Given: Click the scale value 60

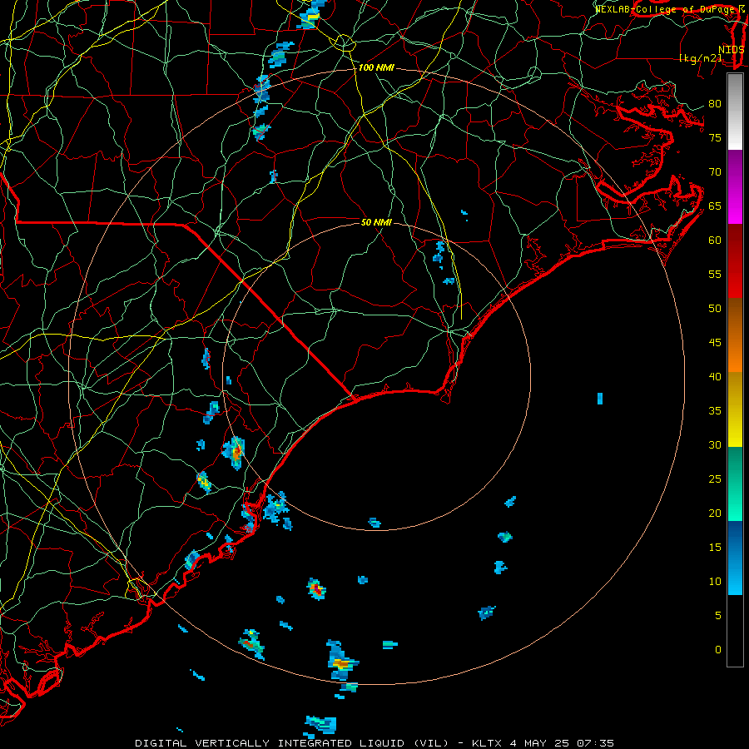Looking at the screenshot, I should pos(715,241).
